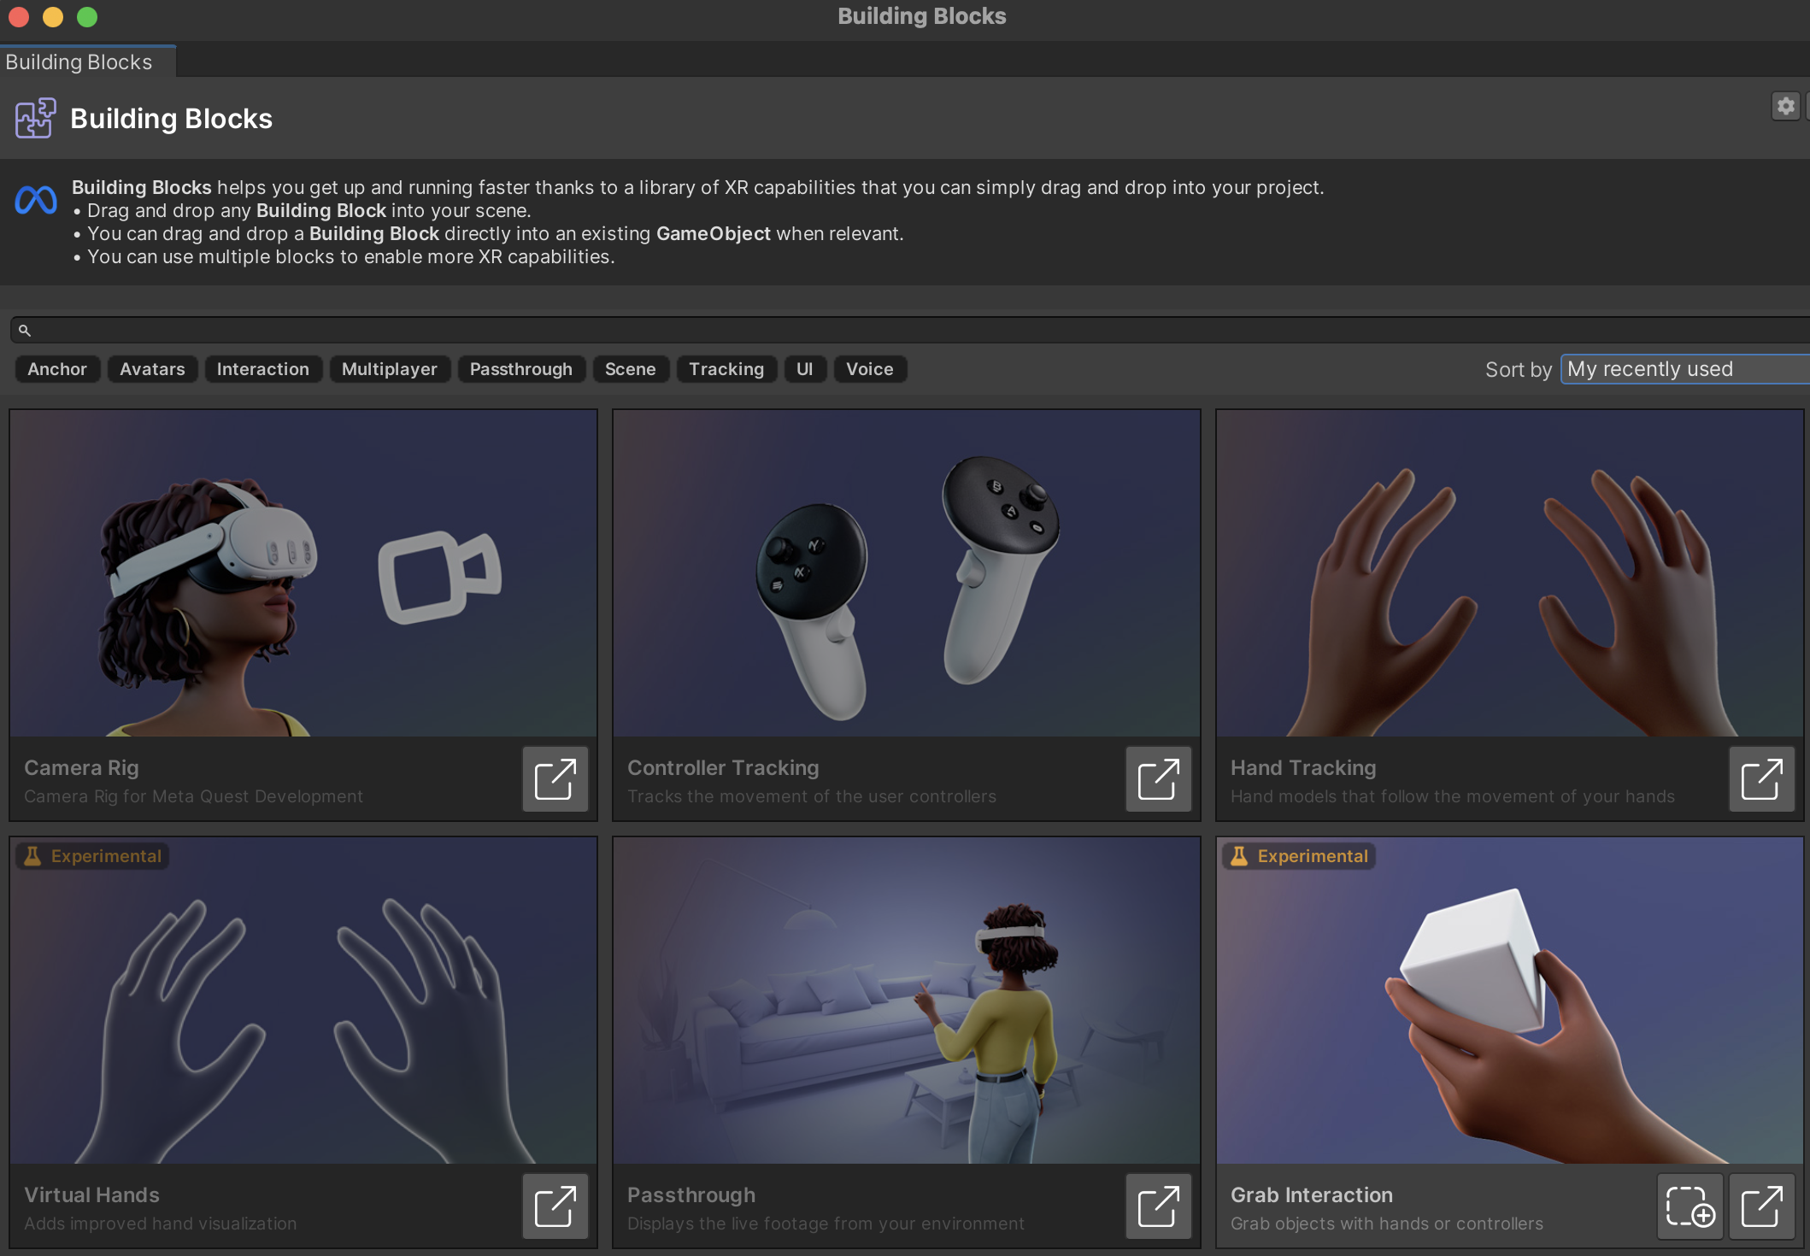This screenshot has width=1810, height=1256.
Task: Open Passthrough block external link icon
Action: coord(1158,1206)
